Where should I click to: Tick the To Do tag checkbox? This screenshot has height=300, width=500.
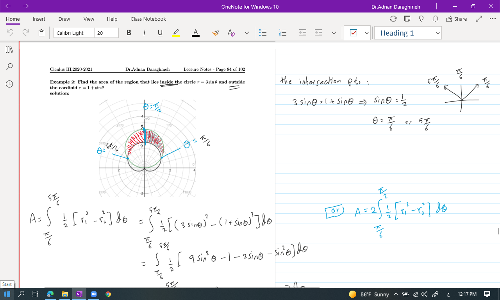click(x=354, y=33)
